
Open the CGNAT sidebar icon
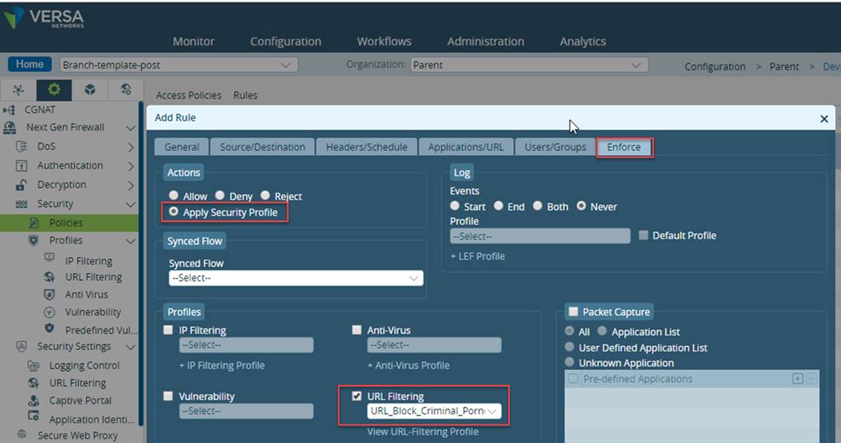pyautogui.click(x=9, y=110)
